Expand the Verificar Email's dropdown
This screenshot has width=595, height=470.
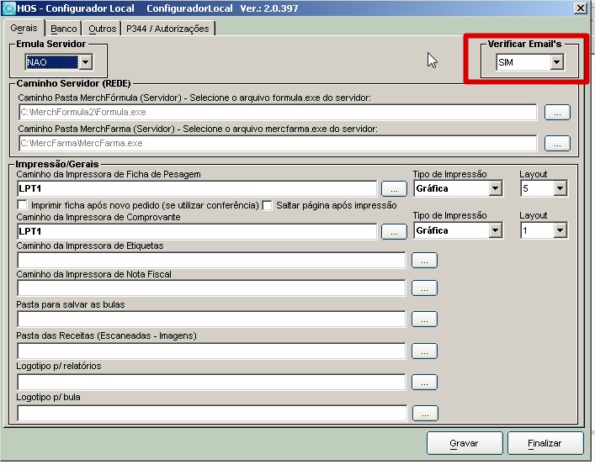[555, 62]
